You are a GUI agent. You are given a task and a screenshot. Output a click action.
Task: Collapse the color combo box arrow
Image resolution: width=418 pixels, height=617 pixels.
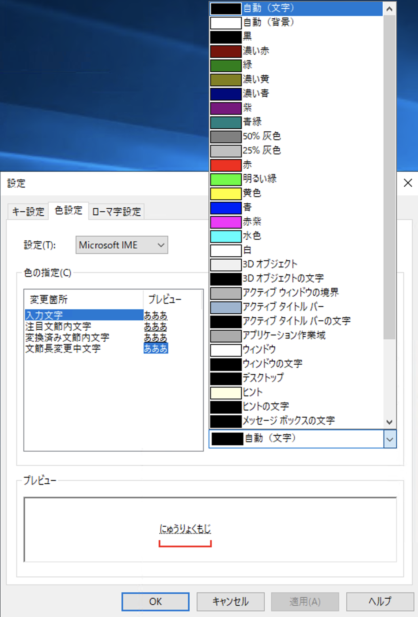[x=390, y=439]
